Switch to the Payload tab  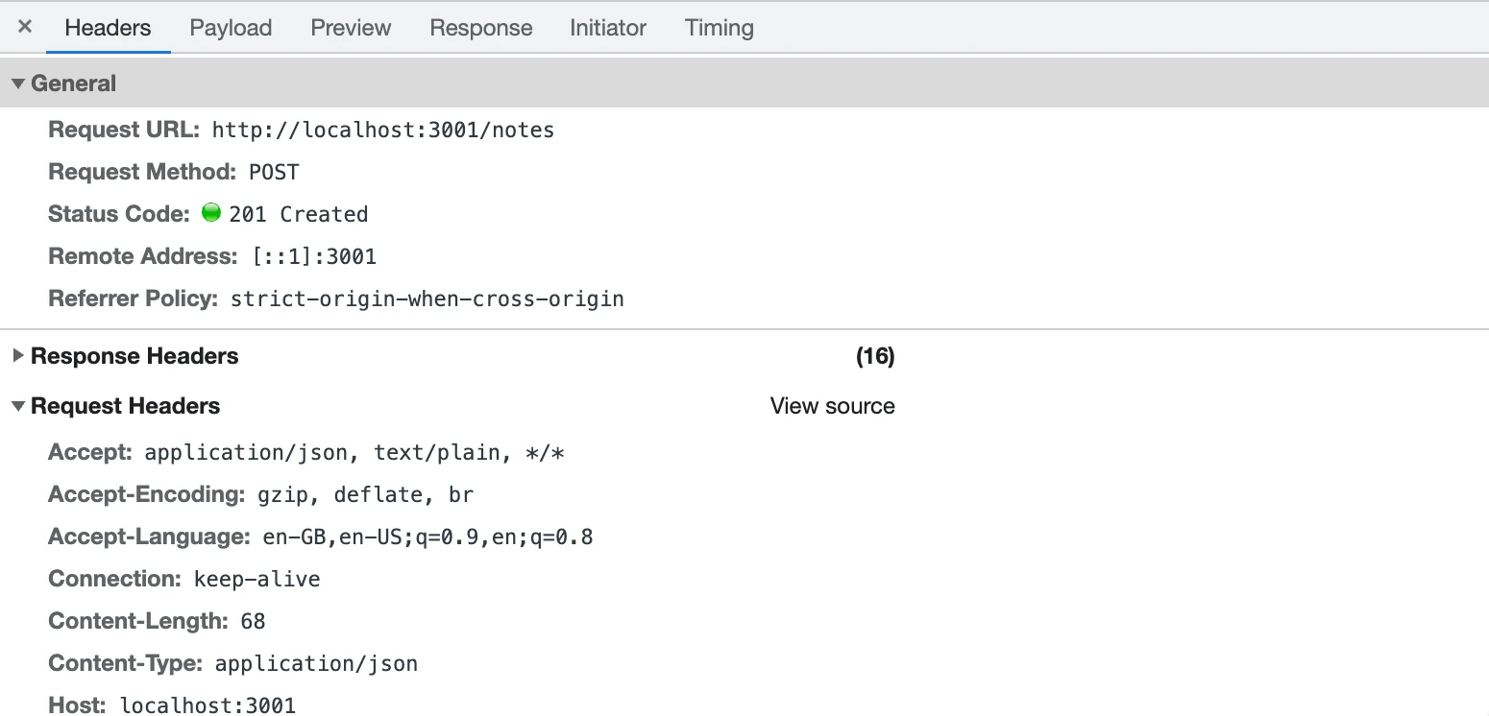point(231,28)
